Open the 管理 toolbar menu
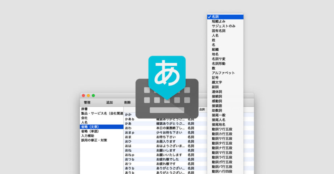334x174 pixels. 87,103
